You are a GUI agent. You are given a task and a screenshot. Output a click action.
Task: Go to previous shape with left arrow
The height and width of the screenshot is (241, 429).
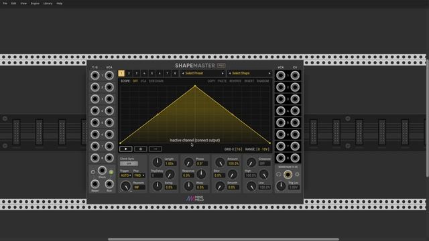pos(229,73)
